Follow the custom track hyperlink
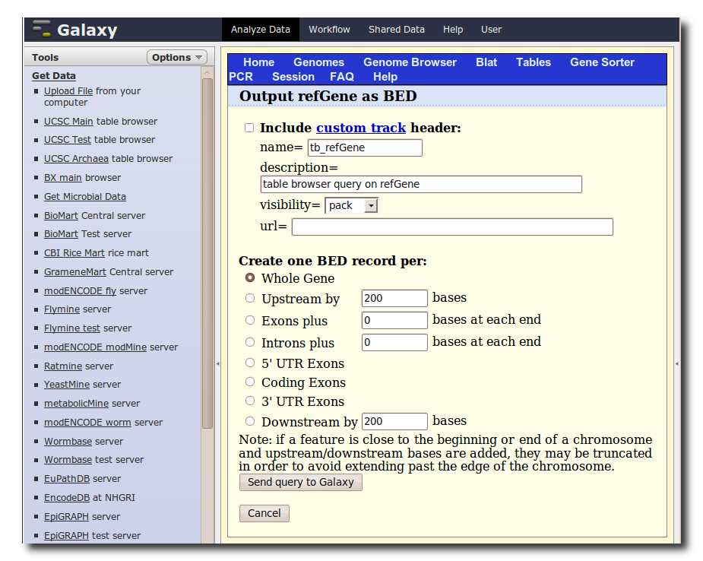This screenshot has height=561, width=703. point(361,128)
